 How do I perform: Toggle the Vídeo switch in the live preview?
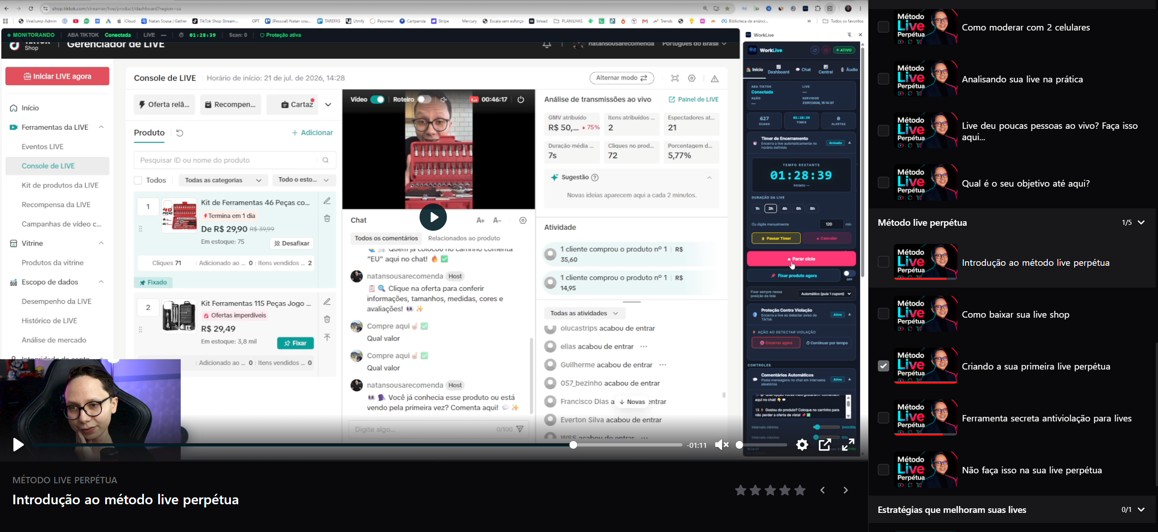point(377,100)
